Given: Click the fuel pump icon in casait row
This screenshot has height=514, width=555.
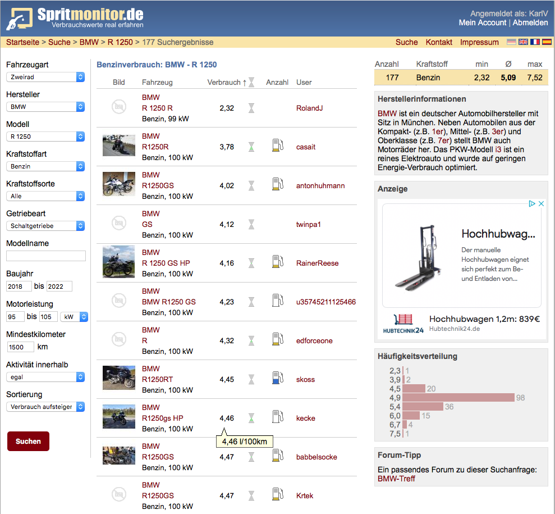Looking at the screenshot, I should (278, 145).
